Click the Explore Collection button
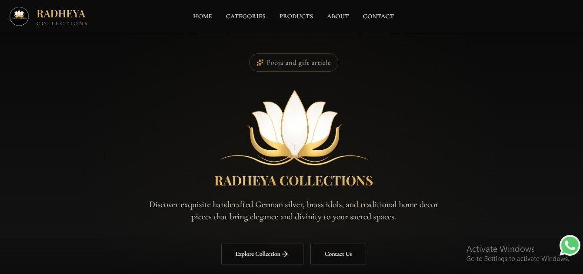This screenshot has width=583, height=274. [262, 254]
